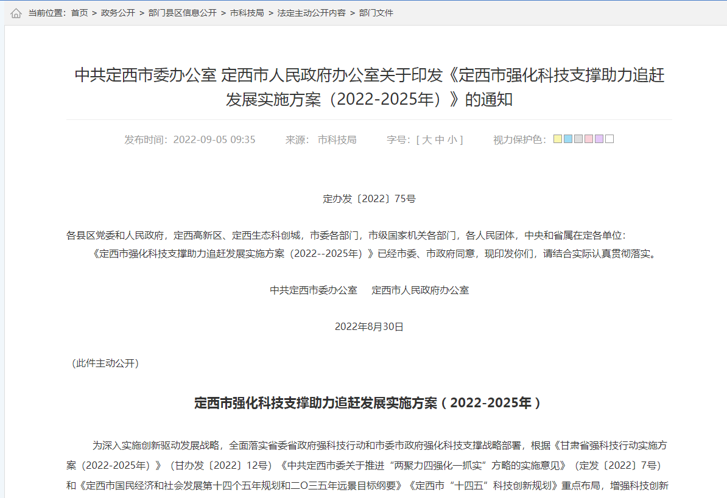Select white eye-protection background color
Image resolution: width=727 pixels, height=498 pixels.
609,139
